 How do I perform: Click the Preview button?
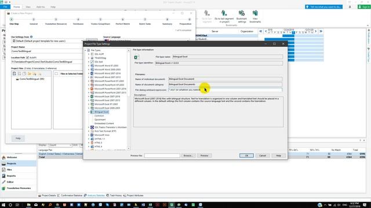[204, 155]
